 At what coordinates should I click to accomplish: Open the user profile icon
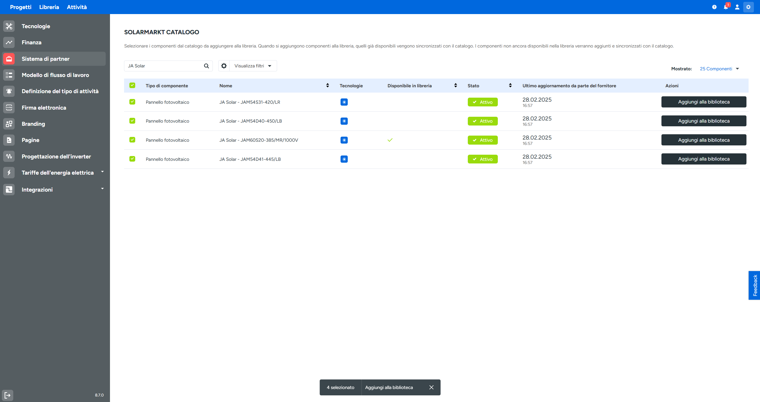[737, 7]
